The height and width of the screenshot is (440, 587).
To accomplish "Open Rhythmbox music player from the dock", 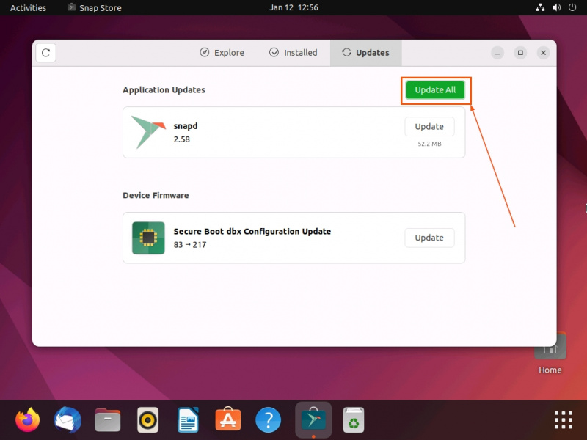I will [x=148, y=419].
